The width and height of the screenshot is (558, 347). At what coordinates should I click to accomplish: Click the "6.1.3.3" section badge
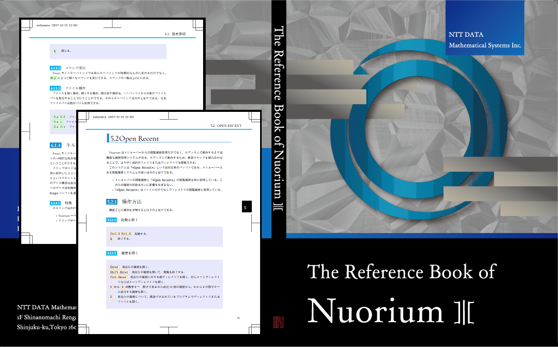(x=55, y=88)
